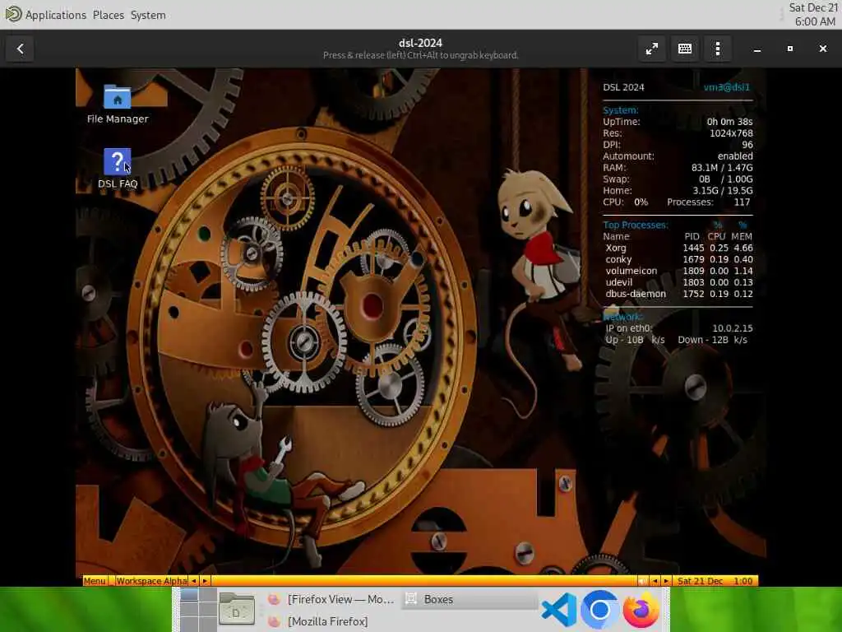Image resolution: width=842 pixels, height=632 pixels.
Task: Launch Visual Studio Code from the panel
Action: tap(559, 610)
